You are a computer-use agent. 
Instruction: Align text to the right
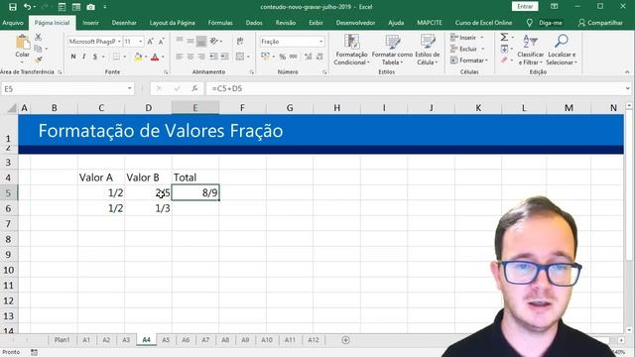pos(200,57)
